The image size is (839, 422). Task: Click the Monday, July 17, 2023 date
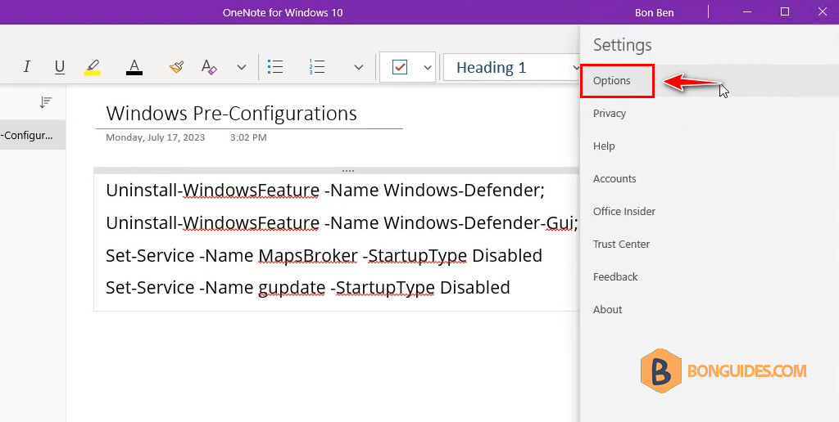(x=155, y=137)
